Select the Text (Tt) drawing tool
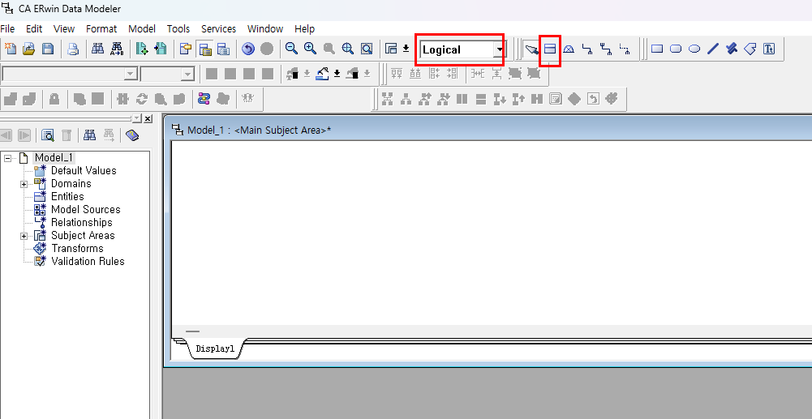 coord(769,49)
